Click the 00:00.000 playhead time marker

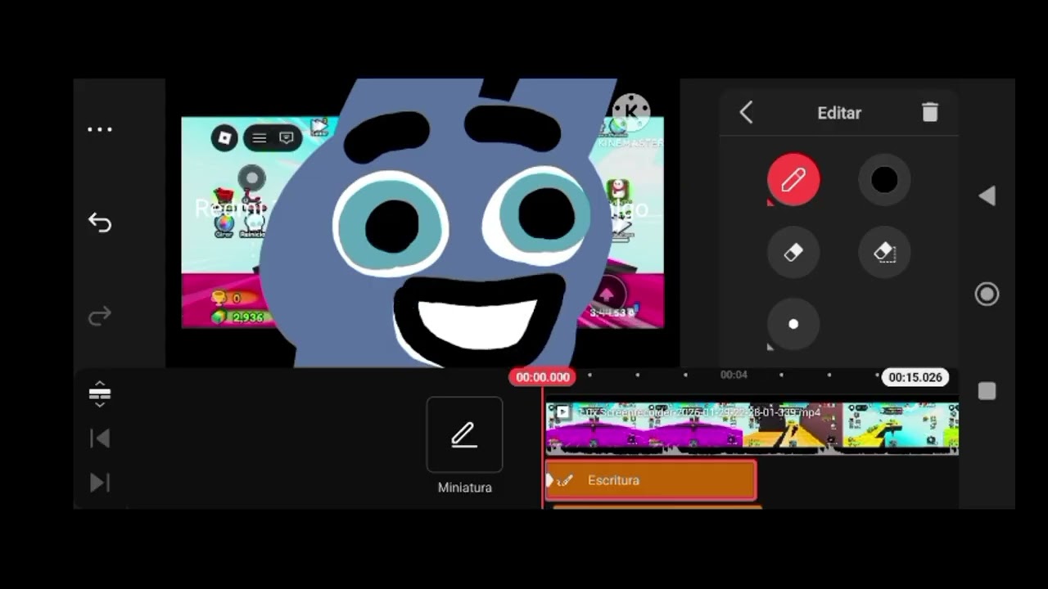click(x=542, y=377)
